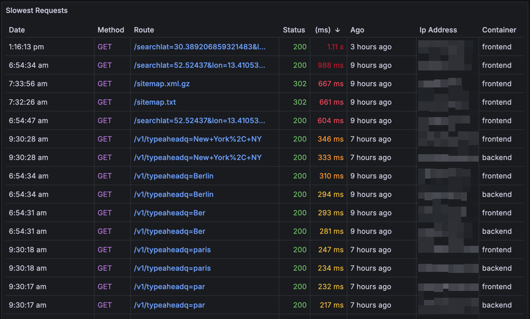Select the "3 hours ago" cell

coord(371,47)
